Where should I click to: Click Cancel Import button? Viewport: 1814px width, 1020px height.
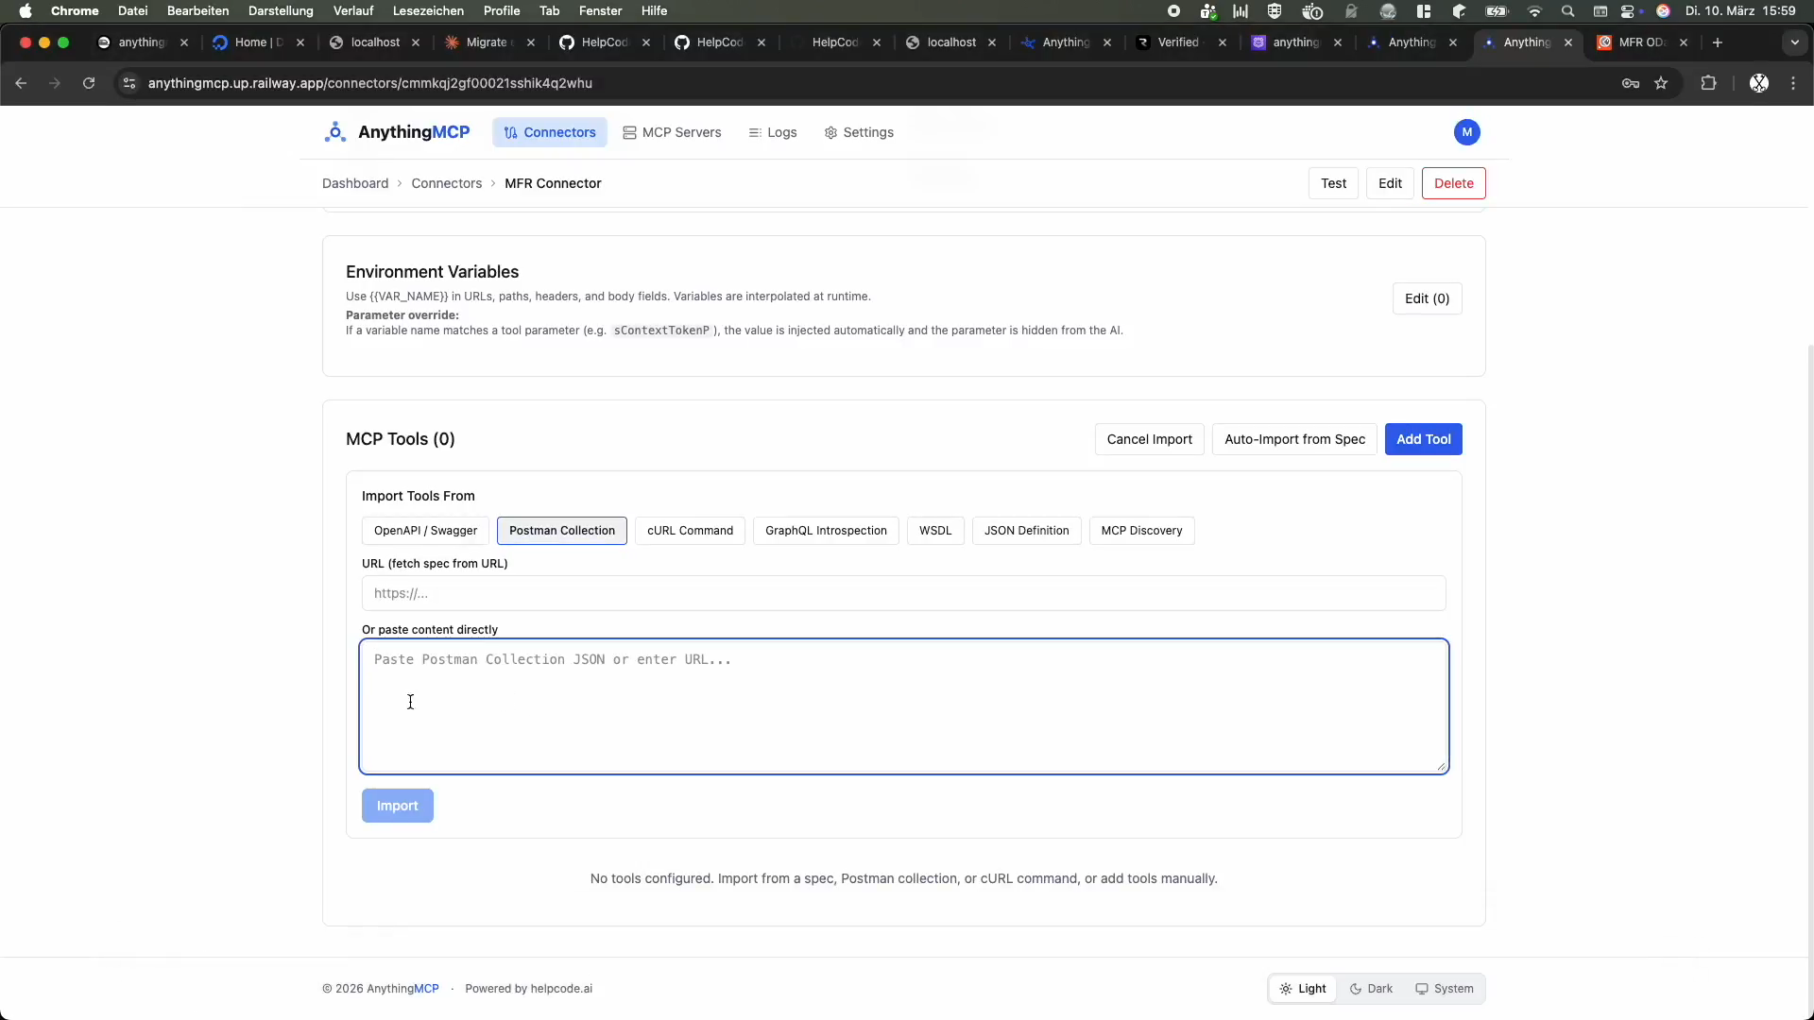click(1149, 439)
